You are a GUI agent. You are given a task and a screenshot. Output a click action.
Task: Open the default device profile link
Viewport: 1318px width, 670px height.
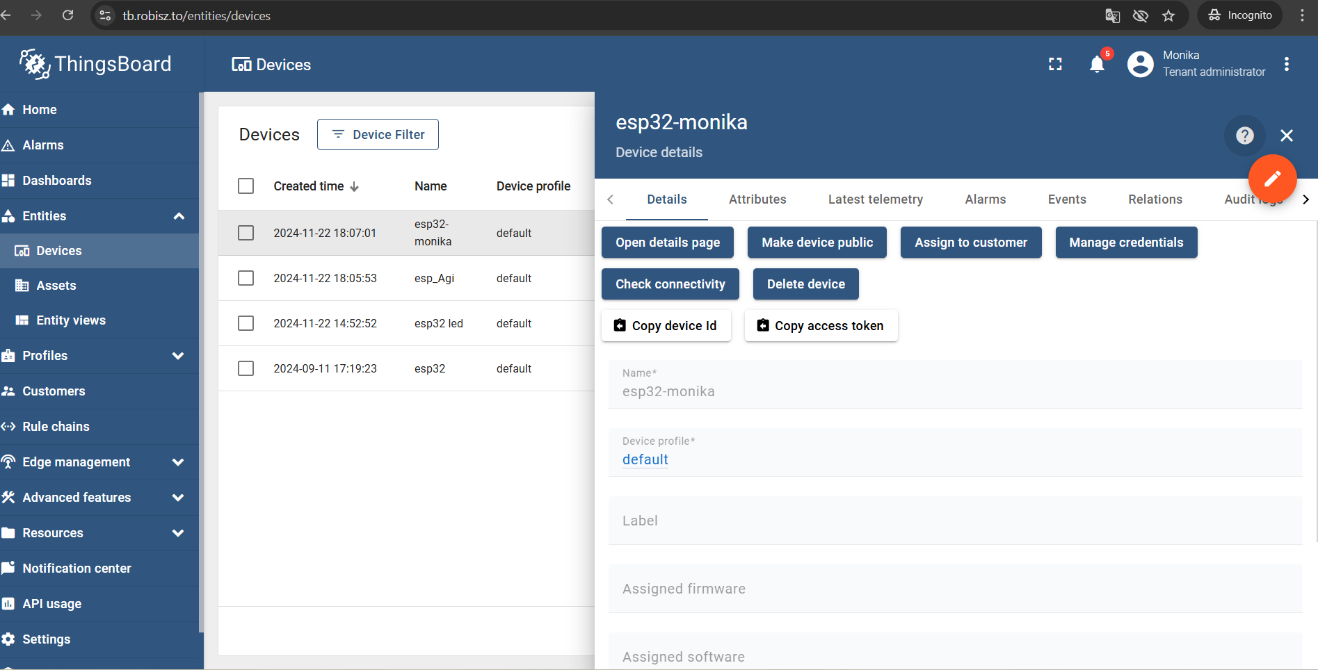coord(645,459)
